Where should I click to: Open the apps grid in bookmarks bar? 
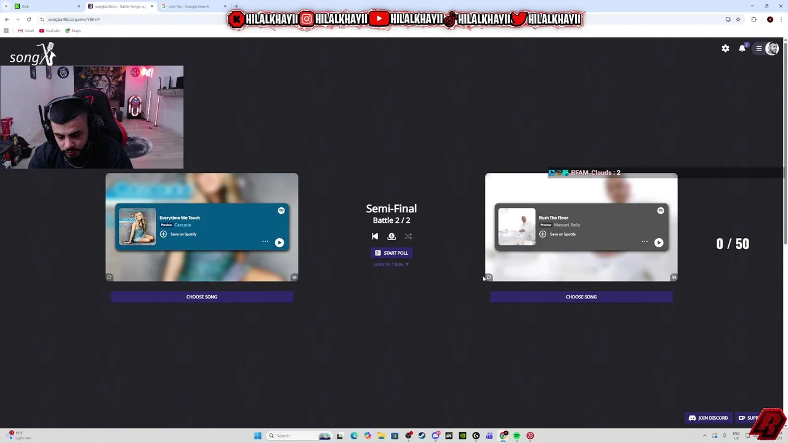[x=6, y=31]
